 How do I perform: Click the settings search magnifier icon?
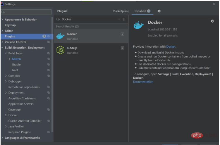3,12
